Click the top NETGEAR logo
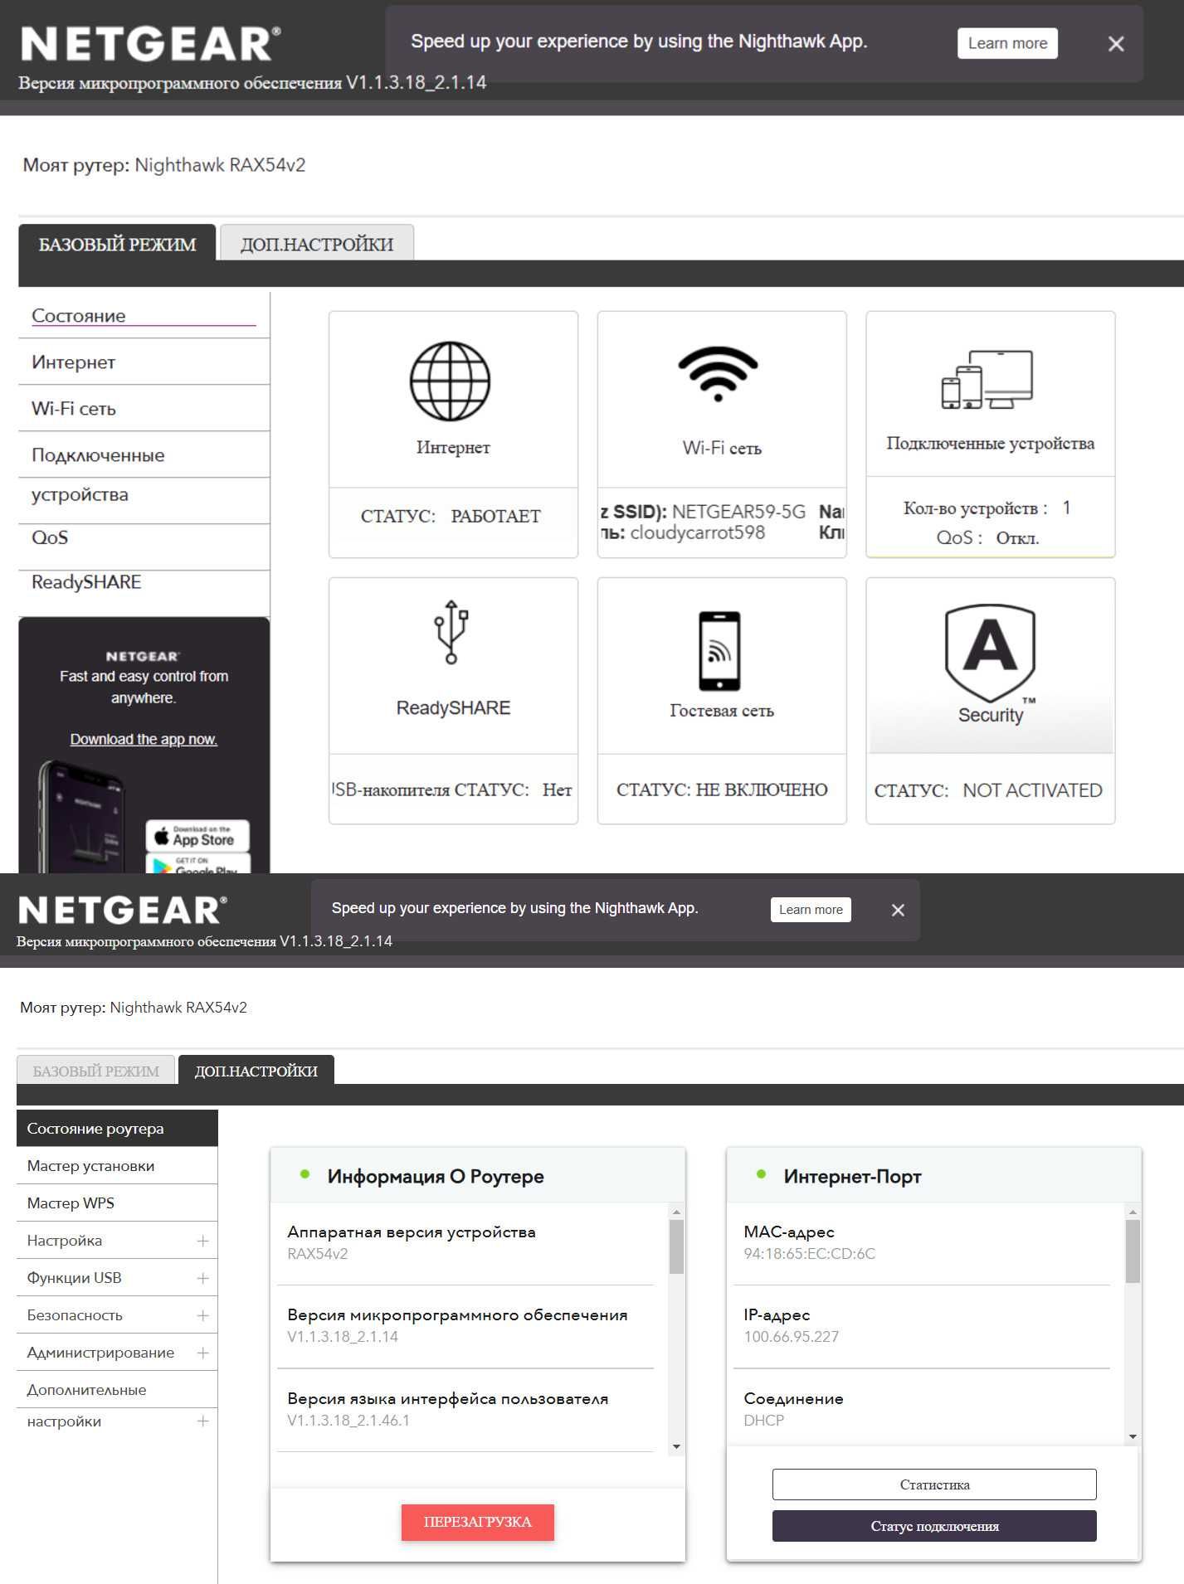The height and width of the screenshot is (1584, 1184). tap(150, 44)
